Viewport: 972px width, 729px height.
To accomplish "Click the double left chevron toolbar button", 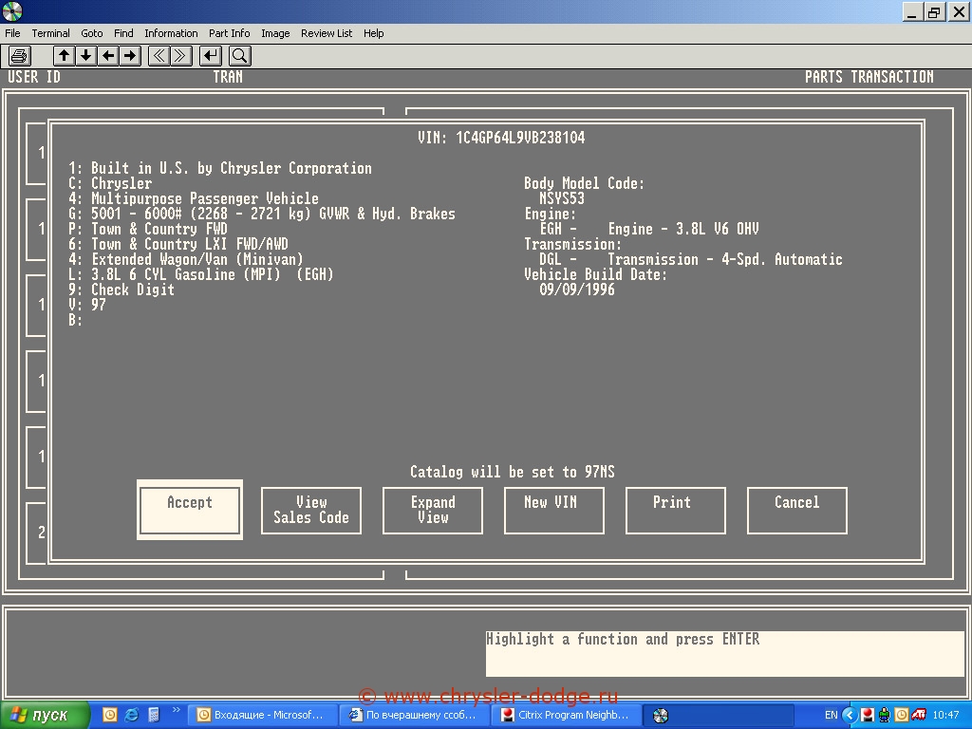I will coord(159,56).
